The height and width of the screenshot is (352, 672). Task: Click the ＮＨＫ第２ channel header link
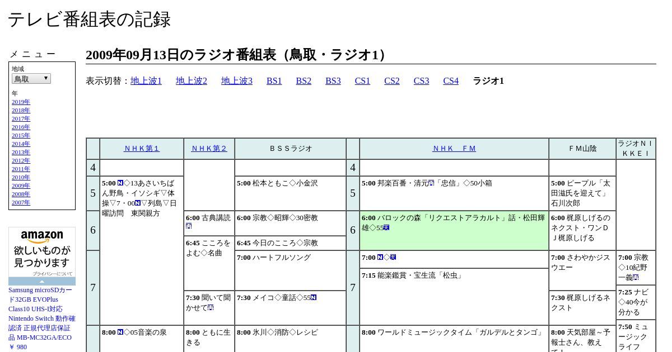coord(209,149)
